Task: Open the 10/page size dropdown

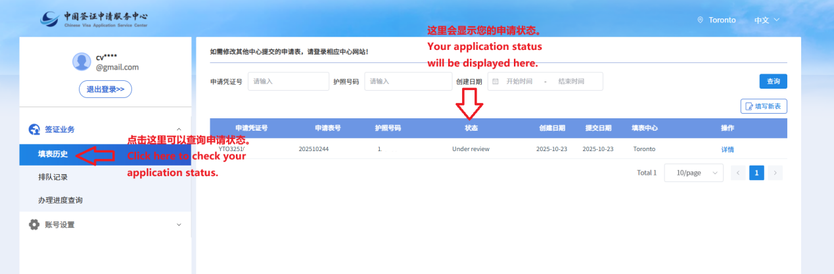Action: click(694, 173)
